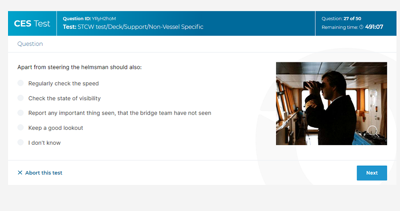Click the magnifier icon on the photo
The width and height of the screenshot is (400, 211).
click(373, 131)
